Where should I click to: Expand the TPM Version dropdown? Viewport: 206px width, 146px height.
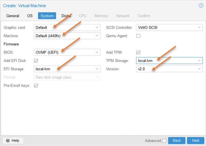click(199, 69)
